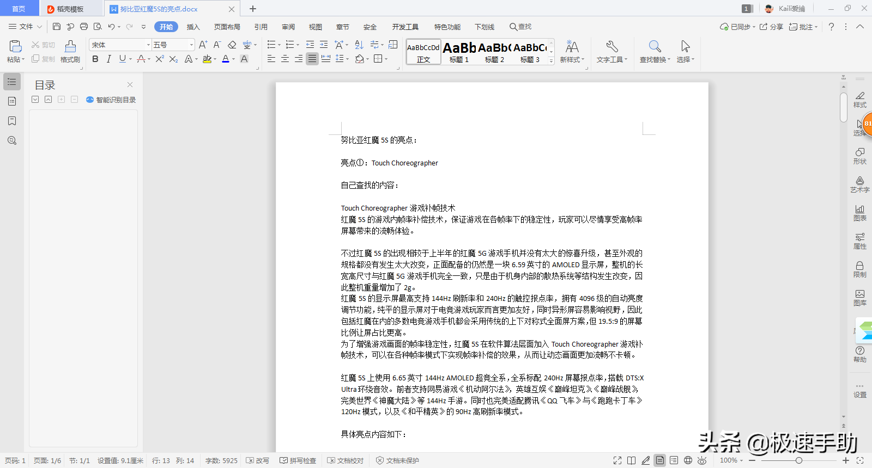Clear formatting with the eraser icon

(x=232, y=45)
